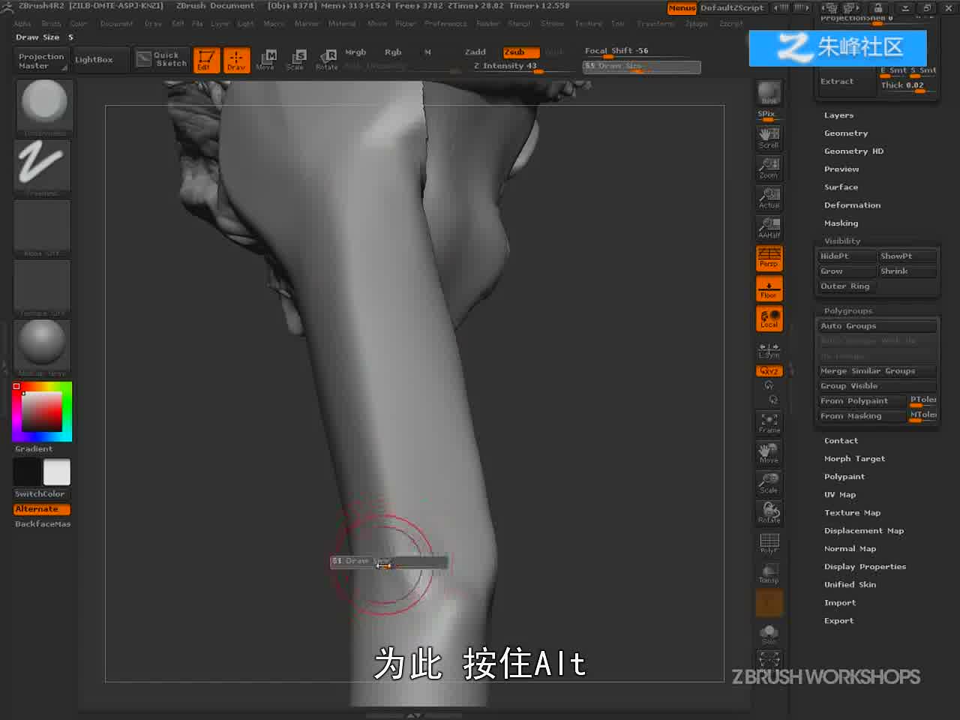Screen dimensions: 960x720
Task: Open the Brush menu
Action: [x=51, y=24]
